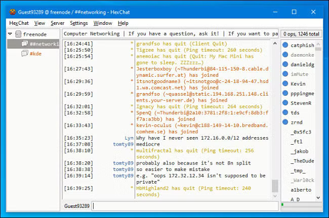Screen dimensions: 329x218
Task: Click the blue status dot beside catphish
Action: pos(285,45)
